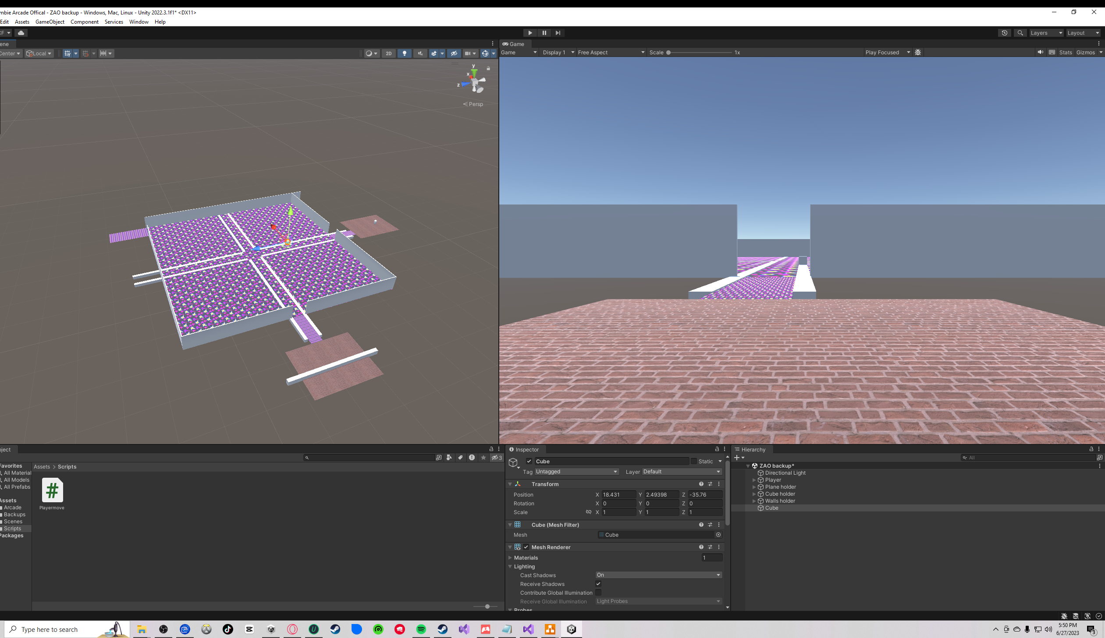This screenshot has height=638, width=1105.
Task: Open Mesh Renderer preset settings icon
Action: pos(710,547)
